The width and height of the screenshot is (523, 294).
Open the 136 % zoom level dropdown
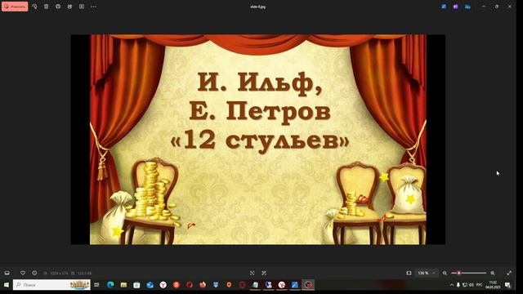(427, 273)
